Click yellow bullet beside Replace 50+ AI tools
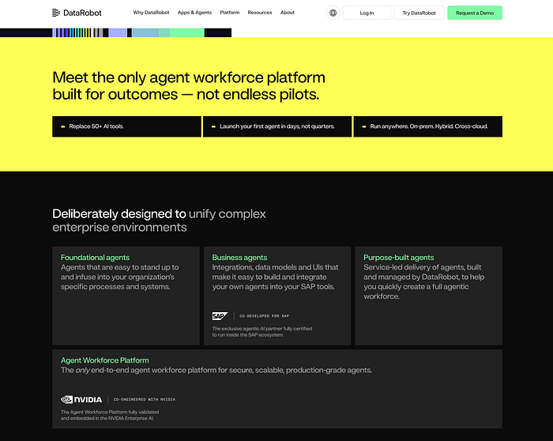 62,126
